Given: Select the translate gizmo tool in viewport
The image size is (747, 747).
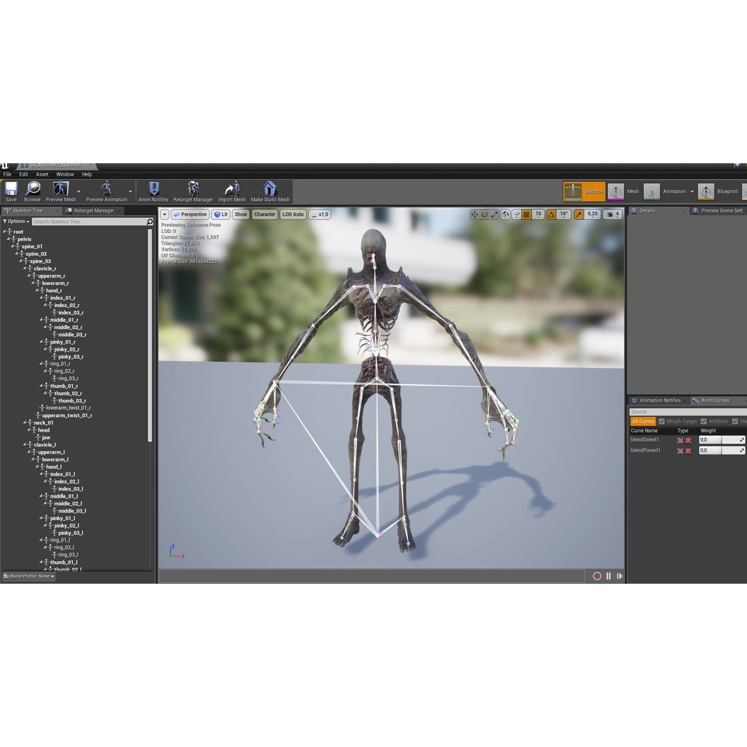Looking at the screenshot, I should coord(474,214).
